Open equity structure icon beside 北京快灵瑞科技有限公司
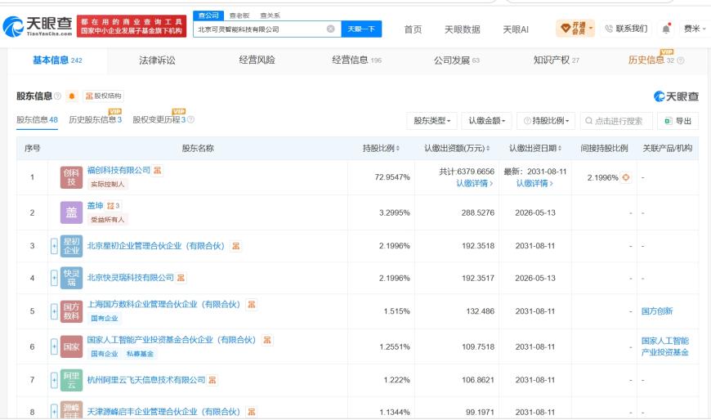This screenshot has height=420, width=711. tap(181, 278)
